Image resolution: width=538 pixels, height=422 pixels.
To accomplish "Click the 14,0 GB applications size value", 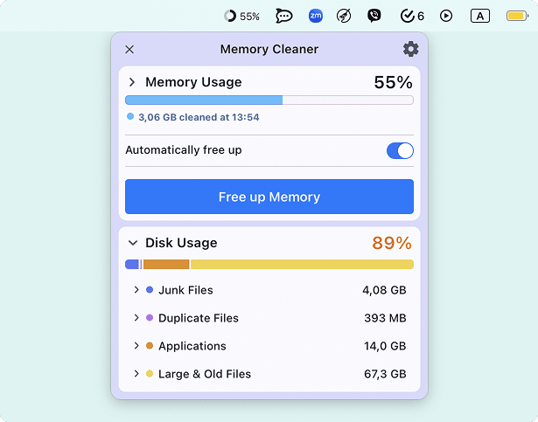I will coord(385,346).
